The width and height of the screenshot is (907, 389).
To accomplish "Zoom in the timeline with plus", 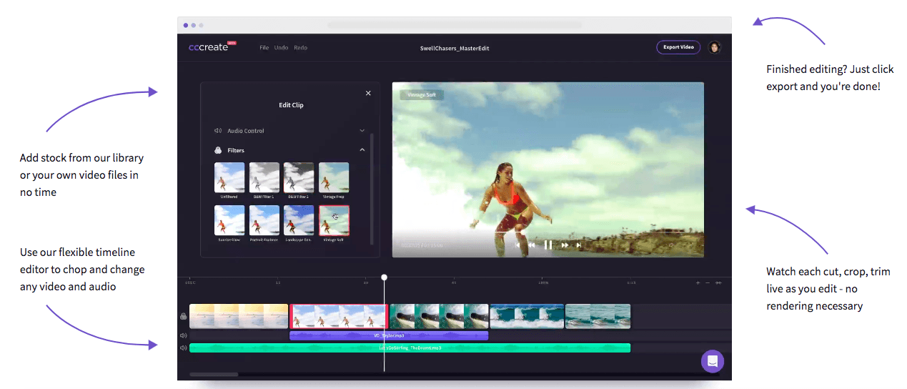I will click(x=698, y=282).
